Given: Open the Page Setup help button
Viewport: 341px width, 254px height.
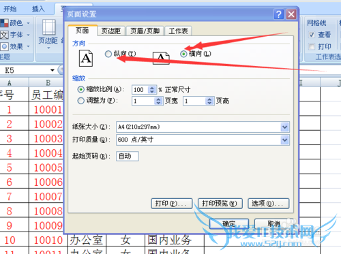Looking at the screenshot, I should point(278,14).
